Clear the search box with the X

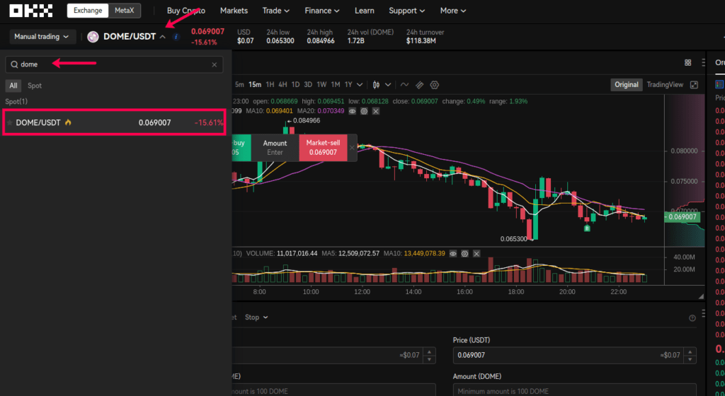coord(214,64)
